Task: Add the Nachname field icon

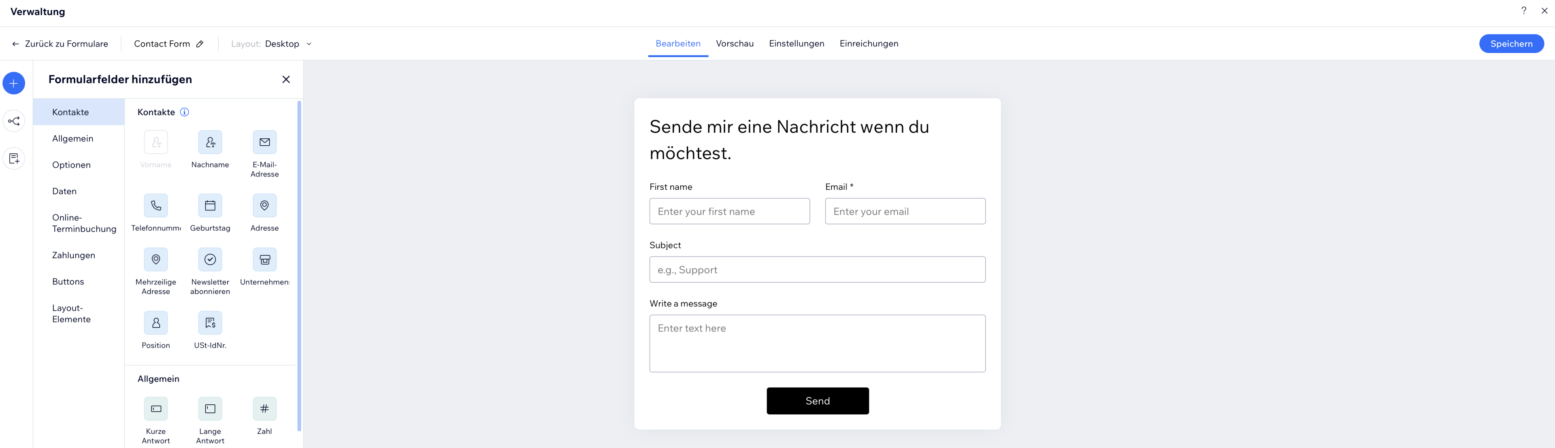Action: coord(210,143)
